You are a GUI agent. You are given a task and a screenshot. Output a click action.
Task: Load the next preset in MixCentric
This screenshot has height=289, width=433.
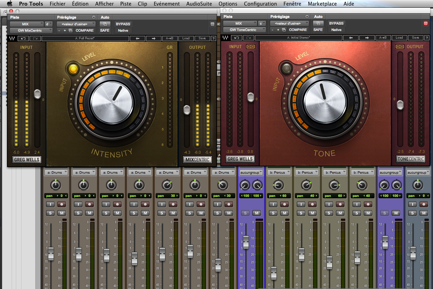click(x=154, y=38)
